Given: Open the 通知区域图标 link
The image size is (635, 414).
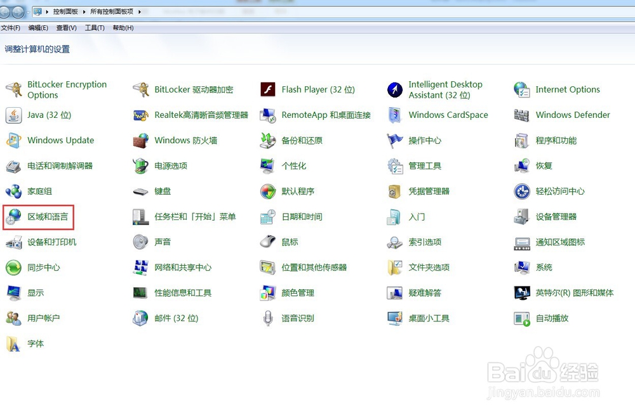Looking at the screenshot, I should [x=561, y=242].
